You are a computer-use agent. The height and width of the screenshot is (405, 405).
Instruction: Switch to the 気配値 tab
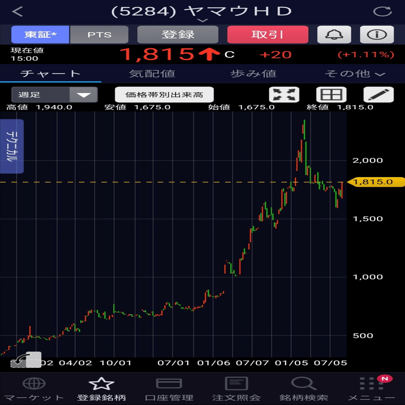coord(152,74)
